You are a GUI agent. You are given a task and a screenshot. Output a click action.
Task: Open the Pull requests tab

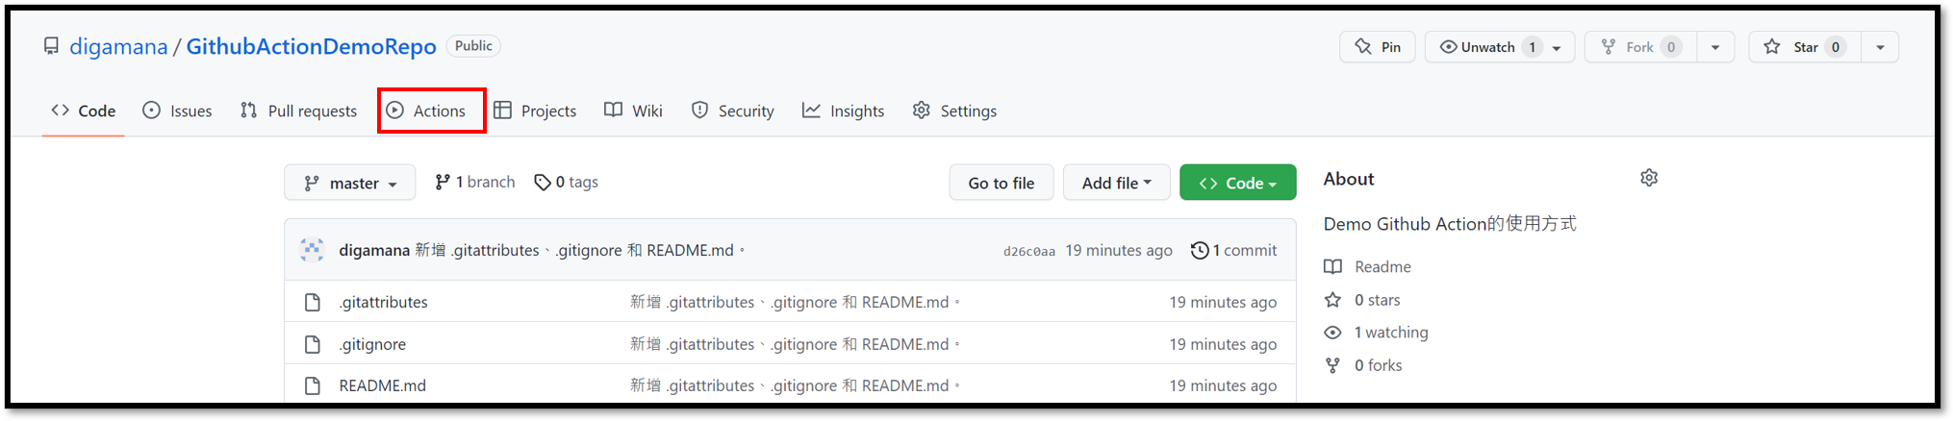click(x=298, y=111)
